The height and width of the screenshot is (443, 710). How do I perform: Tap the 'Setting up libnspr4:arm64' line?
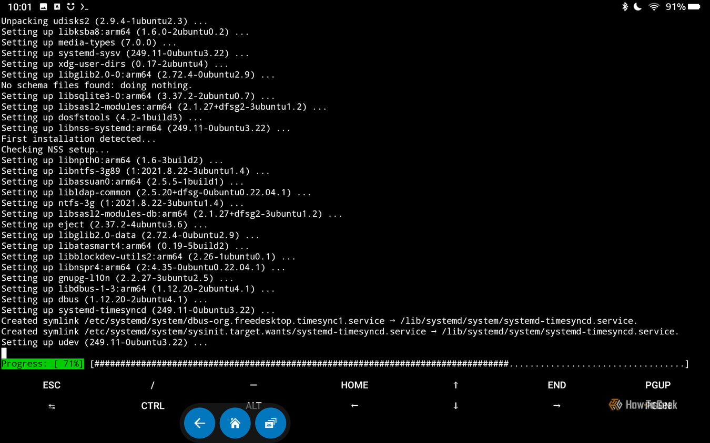click(x=143, y=267)
